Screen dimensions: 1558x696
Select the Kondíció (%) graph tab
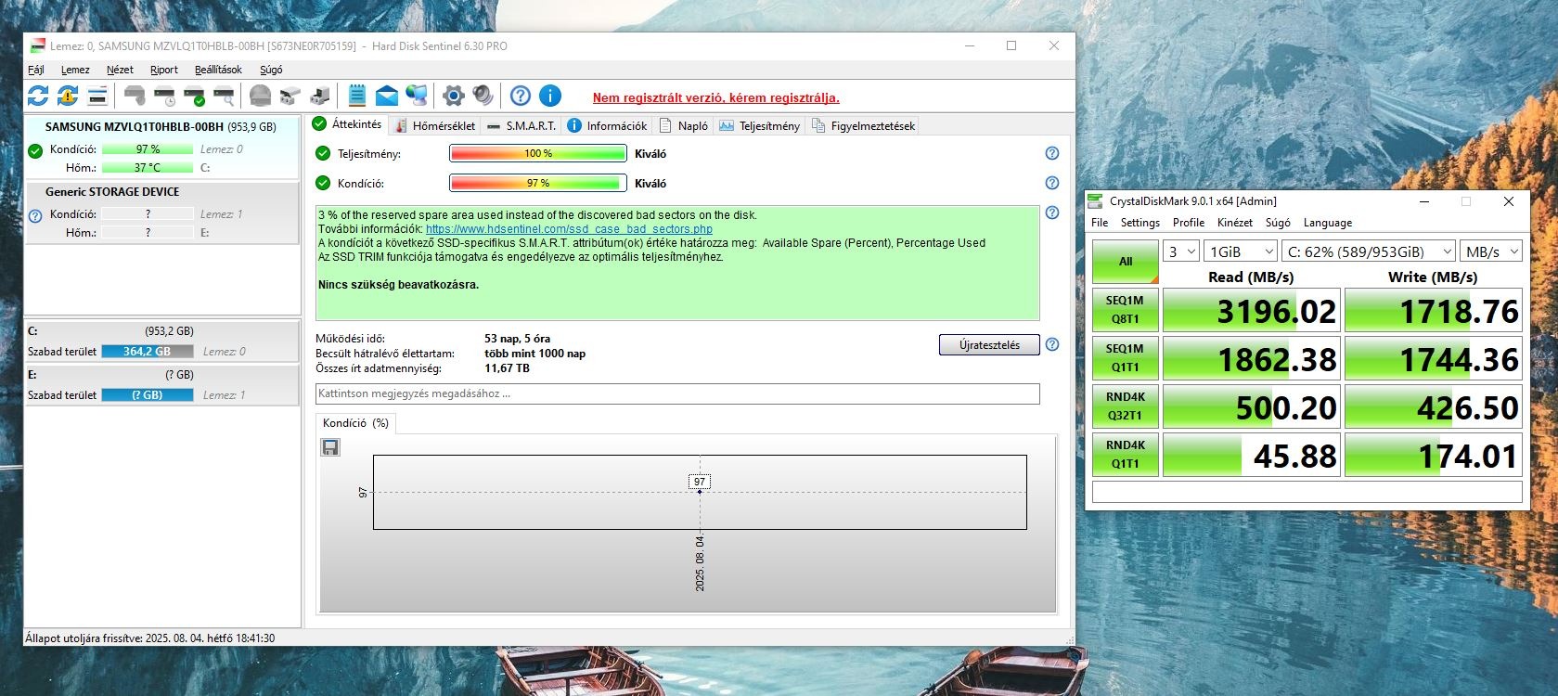click(355, 423)
